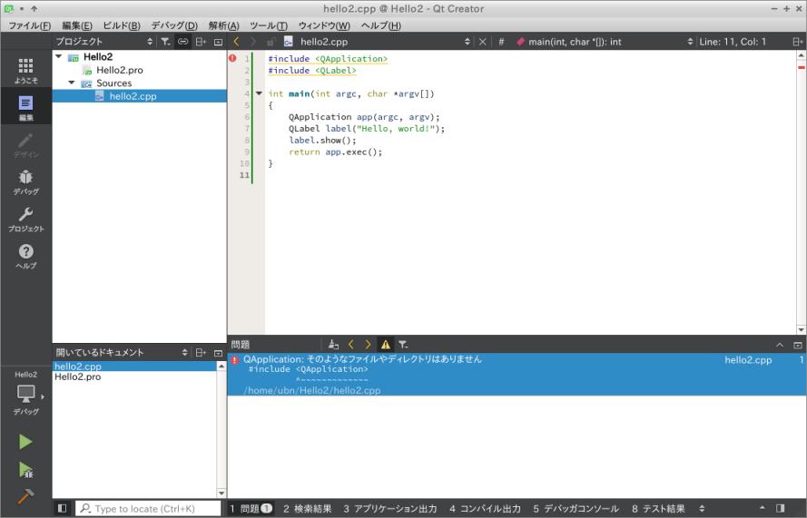Open the Welcome (ようこそ) mode
The height and width of the screenshot is (518, 807).
(25, 71)
